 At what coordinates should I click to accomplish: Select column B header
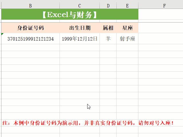tap(30, 5)
